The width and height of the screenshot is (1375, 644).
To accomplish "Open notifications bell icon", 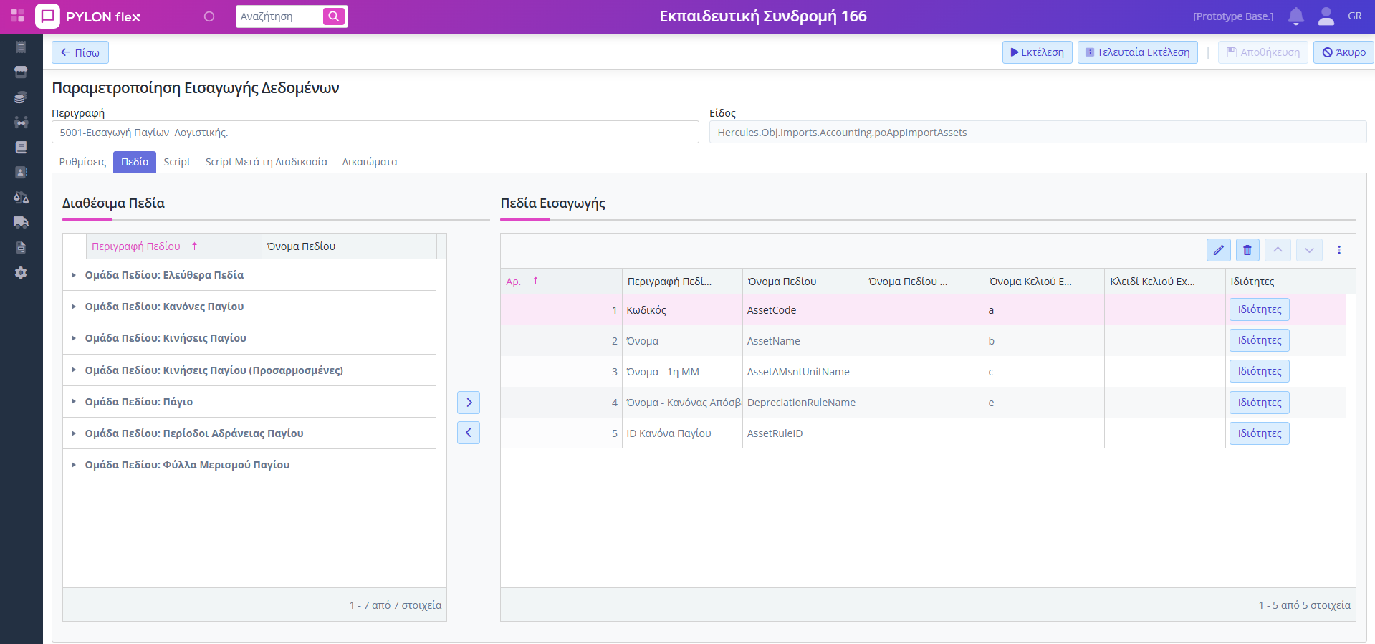I will [x=1295, y=16].
